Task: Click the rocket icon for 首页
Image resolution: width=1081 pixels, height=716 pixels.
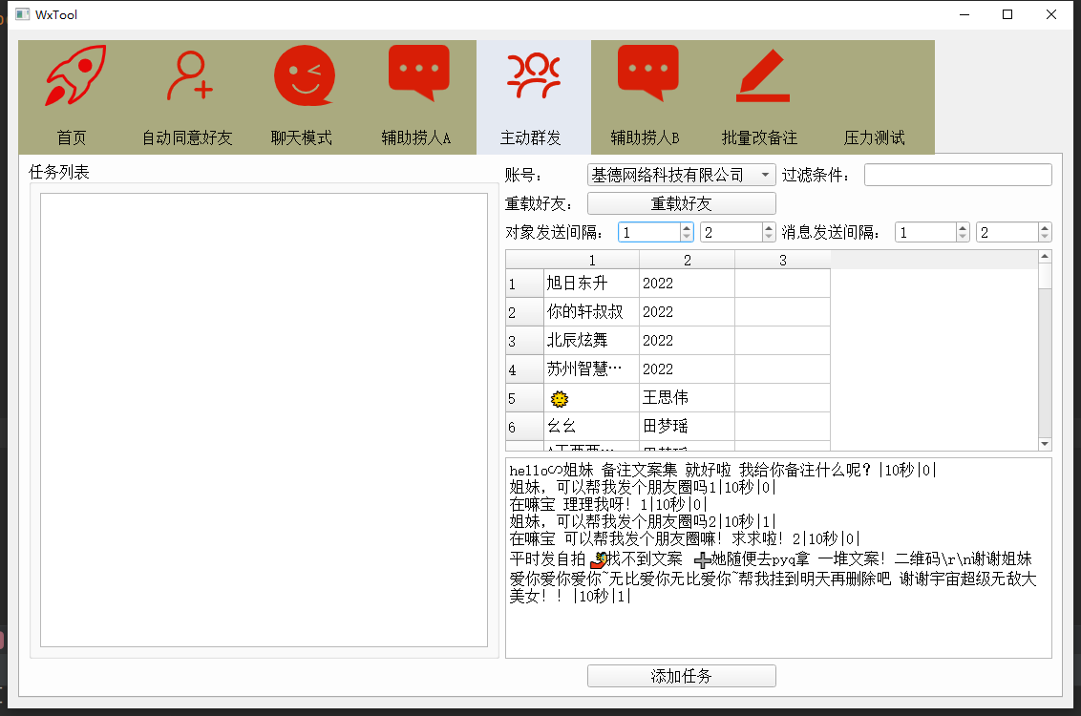Action: coord(74,76)
